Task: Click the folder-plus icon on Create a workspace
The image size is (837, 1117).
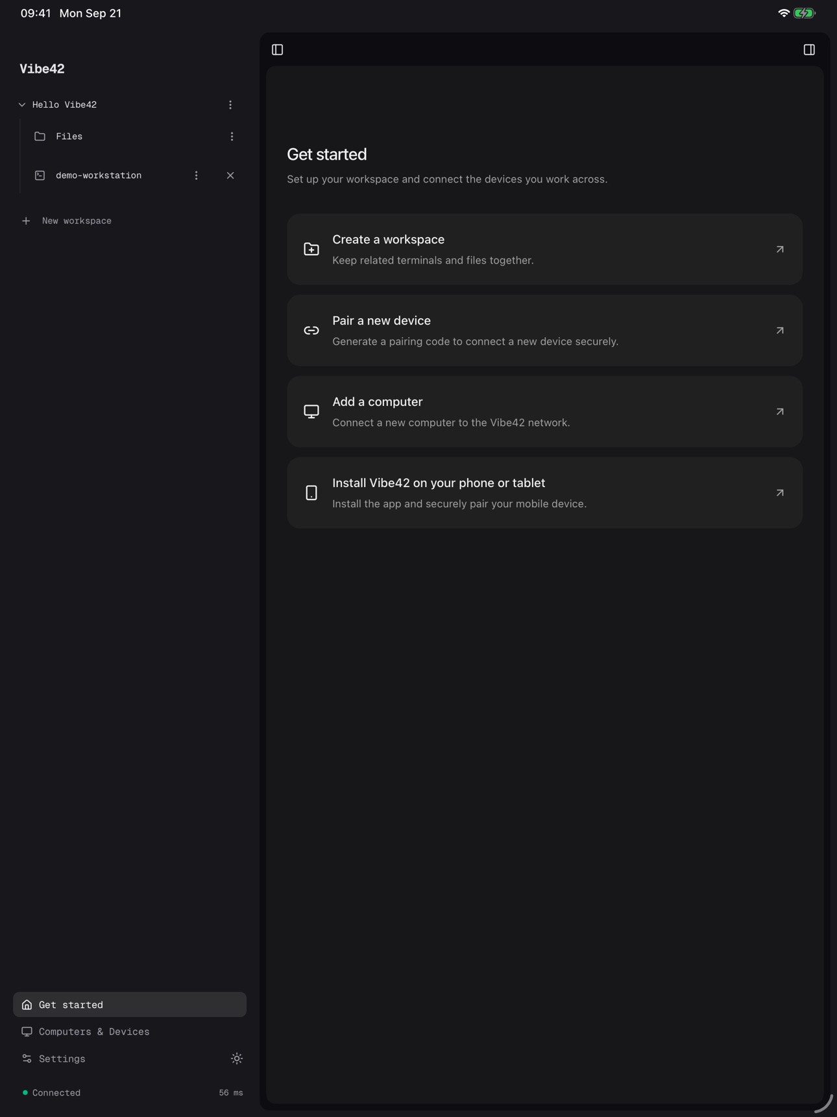Action: 311,249
